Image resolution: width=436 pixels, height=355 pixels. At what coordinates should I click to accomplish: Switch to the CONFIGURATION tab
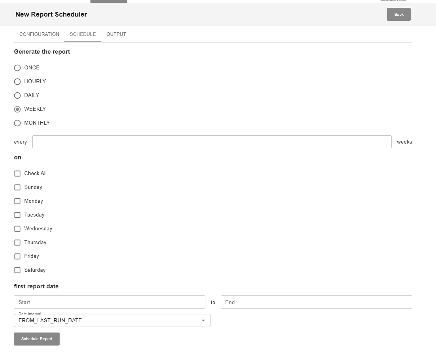click(39, 34)
